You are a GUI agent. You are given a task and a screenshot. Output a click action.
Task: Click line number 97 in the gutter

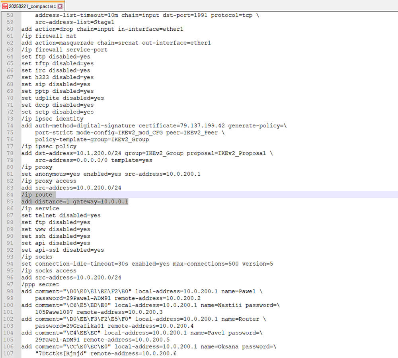point(10,284)
